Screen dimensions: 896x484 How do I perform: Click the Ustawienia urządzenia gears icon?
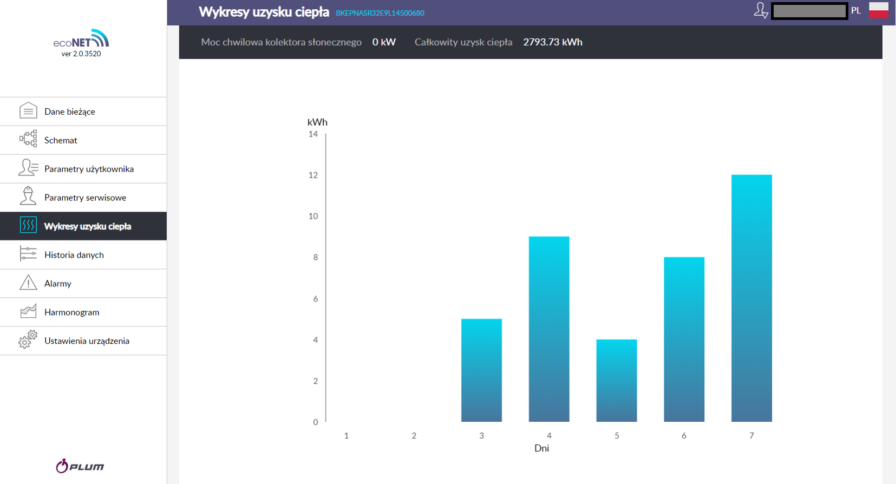28,340
